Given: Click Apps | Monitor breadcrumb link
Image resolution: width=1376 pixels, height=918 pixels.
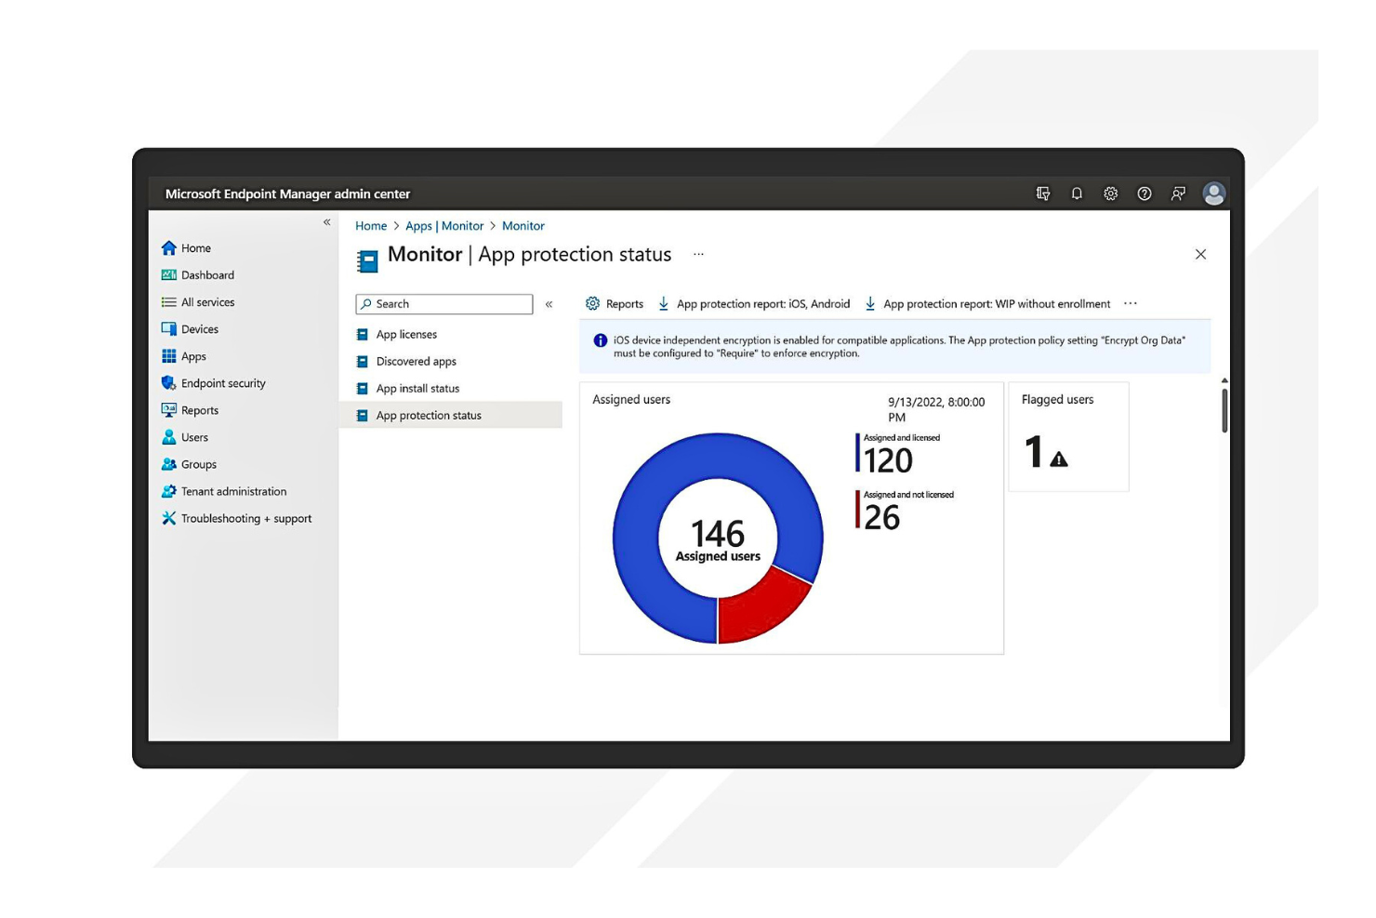Looking at the screenshot, I should [x=444, y=226].
